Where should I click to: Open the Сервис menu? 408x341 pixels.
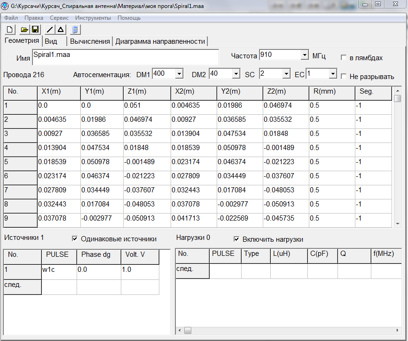[59, 18]
